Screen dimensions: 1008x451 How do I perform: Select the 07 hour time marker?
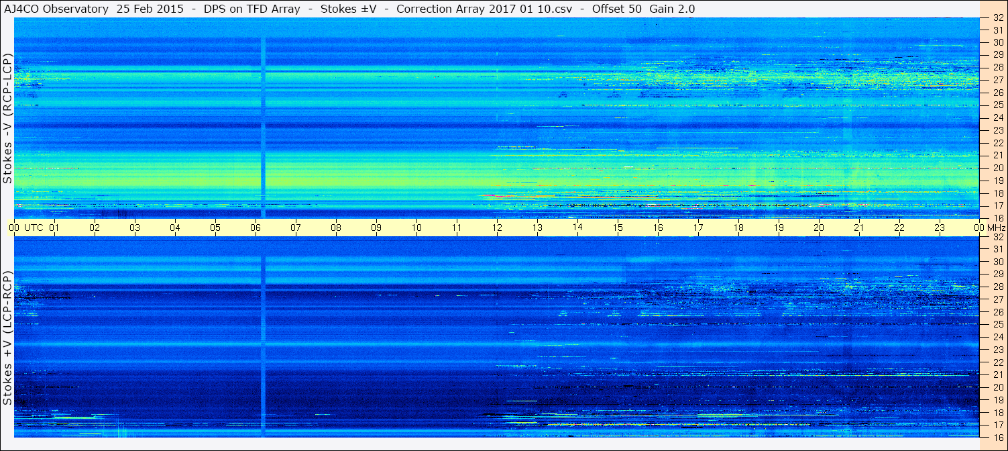[296, 228]
